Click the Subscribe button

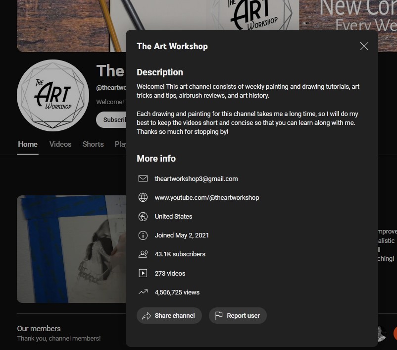[111, 119]
